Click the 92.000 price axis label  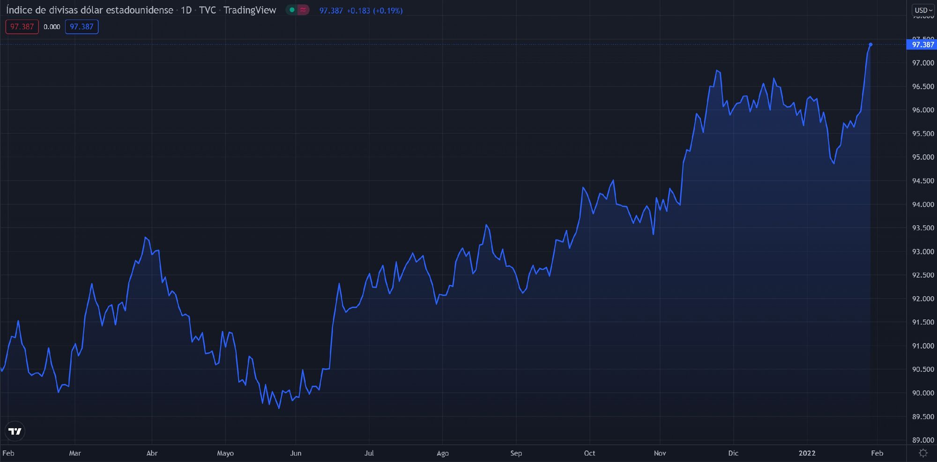coord(923,299)
